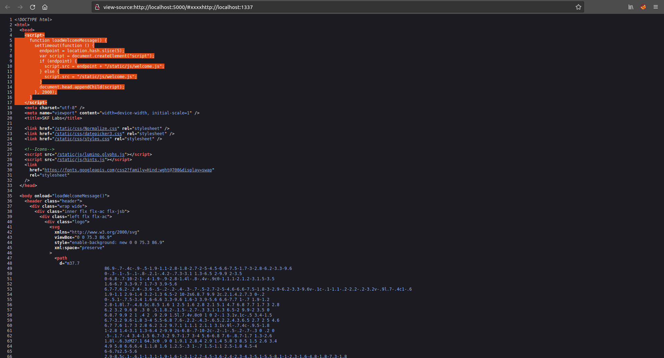Screen dimensions: 664x358
Task: Click the document.head.appendChild(script) line
Action: pyautogui.click(x=82, y=87)
